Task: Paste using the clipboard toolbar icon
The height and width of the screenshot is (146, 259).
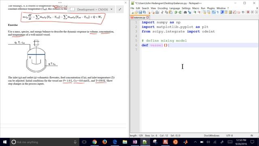Action: pyautogui.click(x=171, y=12)
